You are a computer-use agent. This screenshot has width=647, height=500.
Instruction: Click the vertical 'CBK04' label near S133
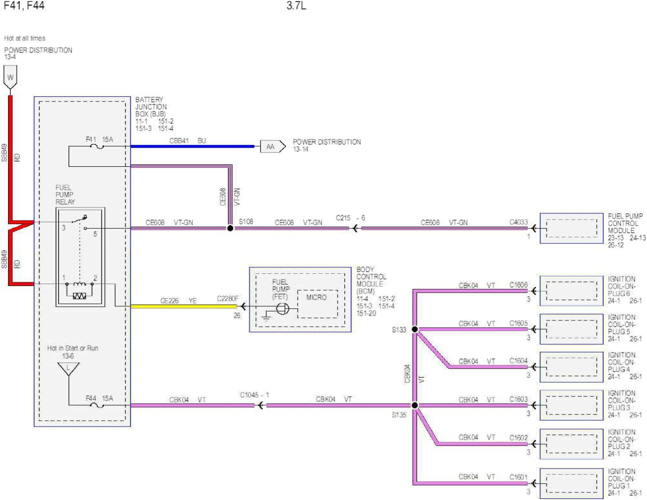[x=407, y=373]
